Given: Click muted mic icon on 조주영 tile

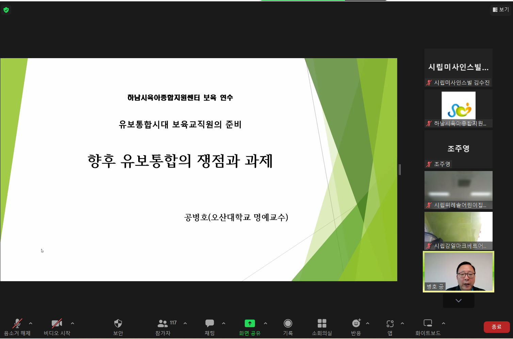Looking at the screenshot, I should 429,164.
